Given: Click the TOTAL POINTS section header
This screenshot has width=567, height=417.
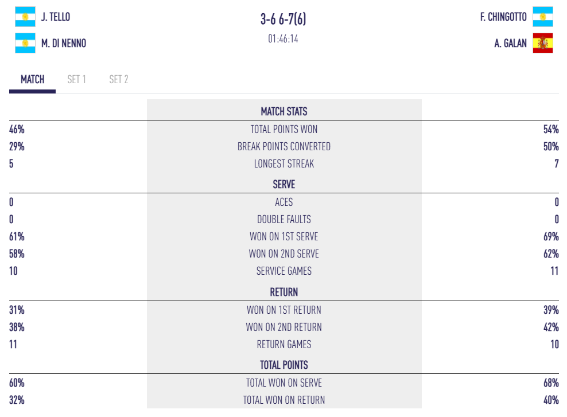Looking at the screenshot, I should [284, 365].
